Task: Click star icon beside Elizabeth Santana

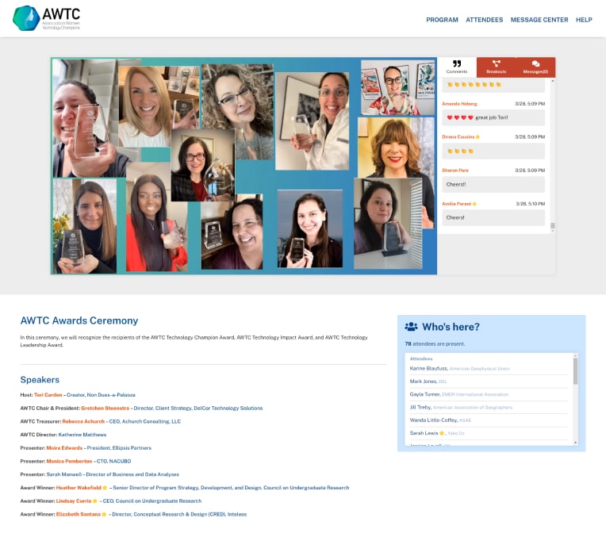Action: click(x=104, y=514)
